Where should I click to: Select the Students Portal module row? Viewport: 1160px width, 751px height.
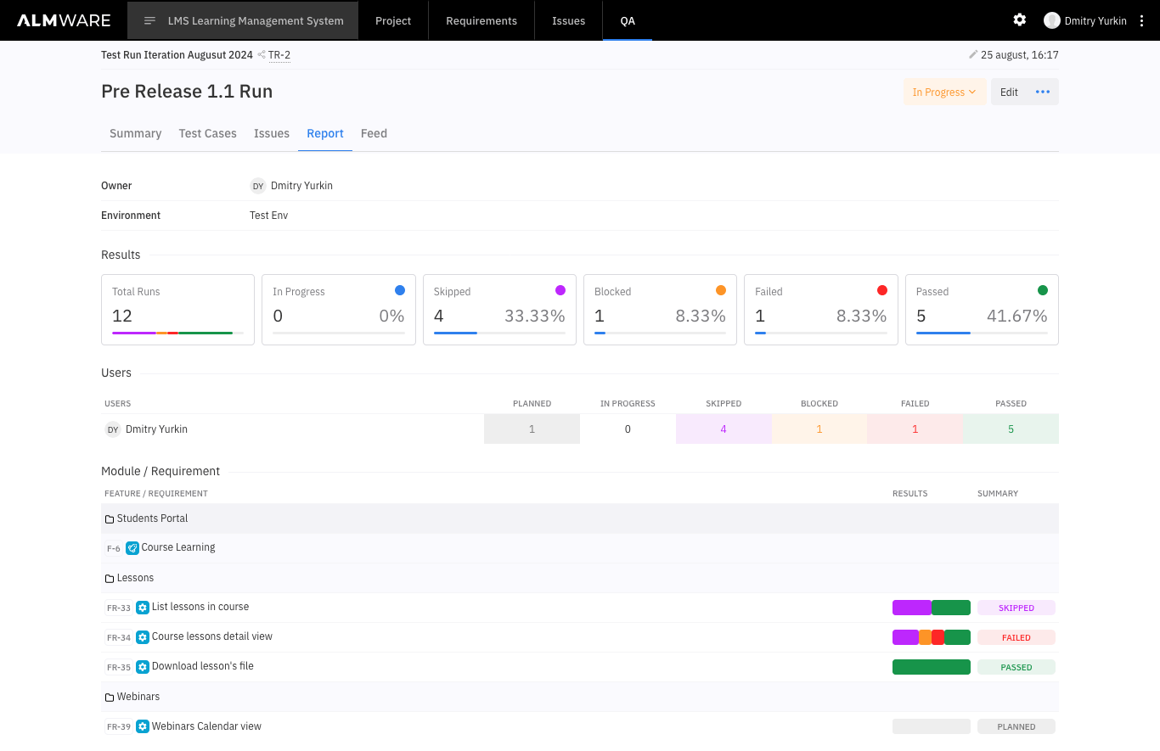coord(580,518)
